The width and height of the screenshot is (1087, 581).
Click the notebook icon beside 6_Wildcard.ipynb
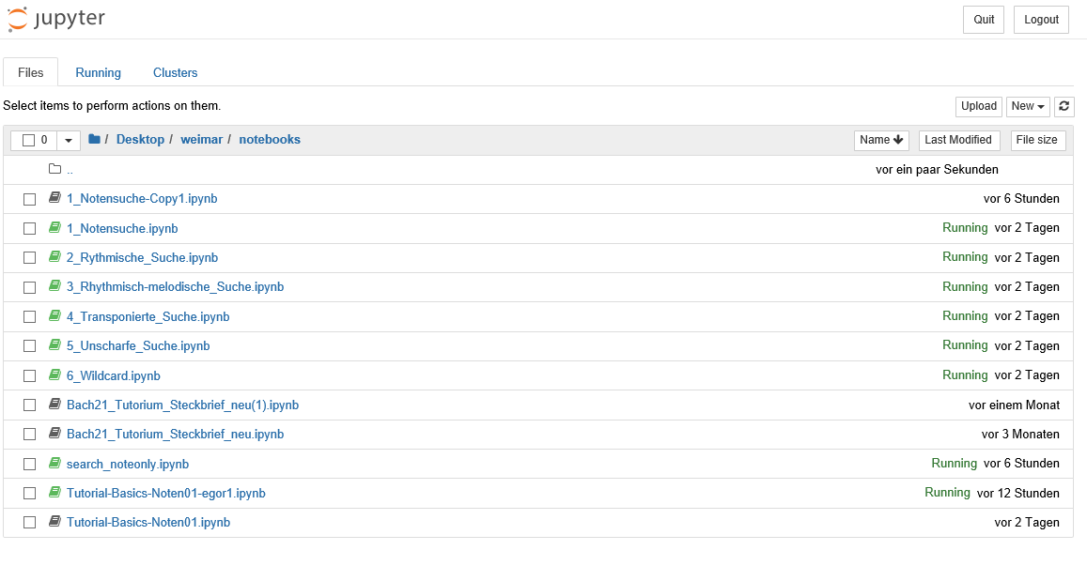click(x=54, y=375)
